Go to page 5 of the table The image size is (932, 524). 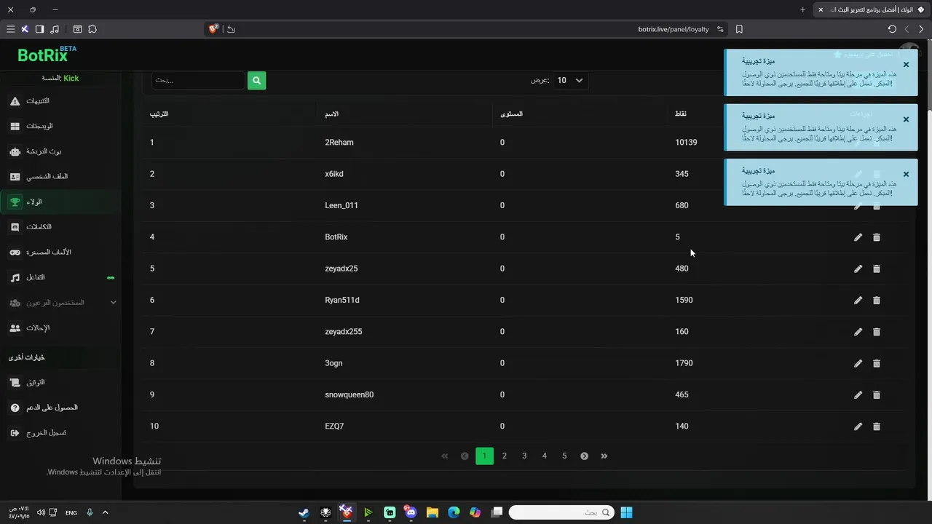(564, 456)
